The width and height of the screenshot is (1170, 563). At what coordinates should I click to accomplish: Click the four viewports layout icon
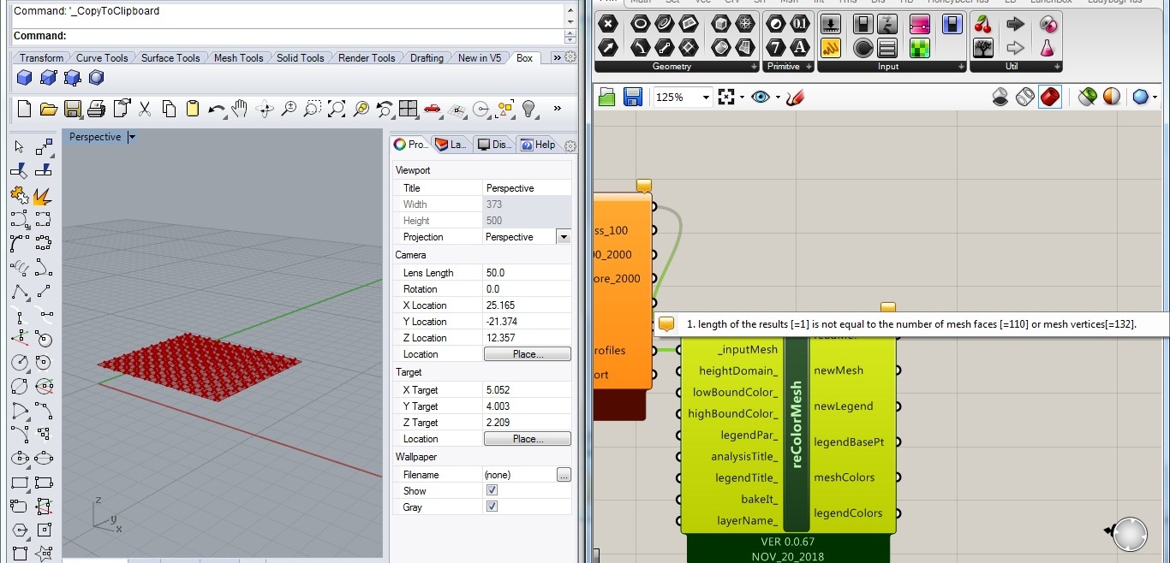coord(409,109)
